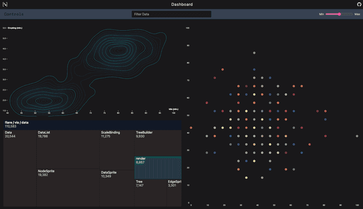Screen dimensions: 363x209
Task: Select the DataList 19,788 treemap cell
Action: pyautogui.click(x=68, y=149)
